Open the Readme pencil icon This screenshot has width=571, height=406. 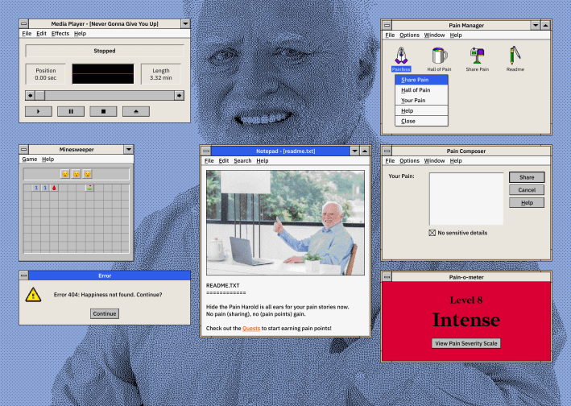(515, 56)
